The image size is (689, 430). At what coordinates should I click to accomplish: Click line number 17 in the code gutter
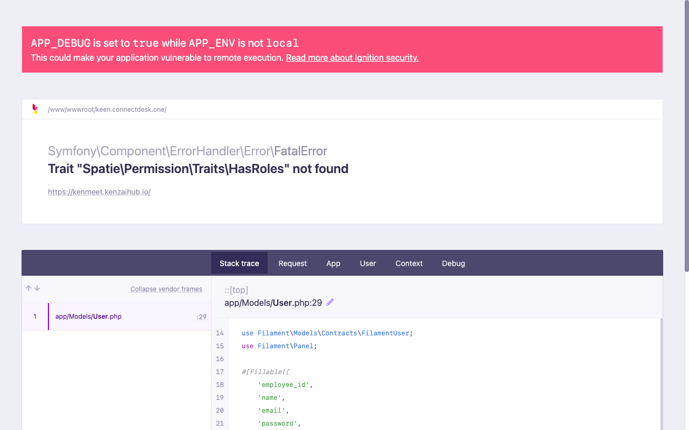pyautogui.click(x=220, y=372)
